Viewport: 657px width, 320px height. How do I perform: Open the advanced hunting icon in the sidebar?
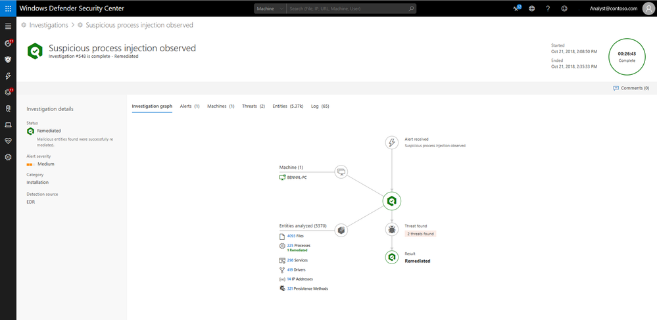pos(8,108)
